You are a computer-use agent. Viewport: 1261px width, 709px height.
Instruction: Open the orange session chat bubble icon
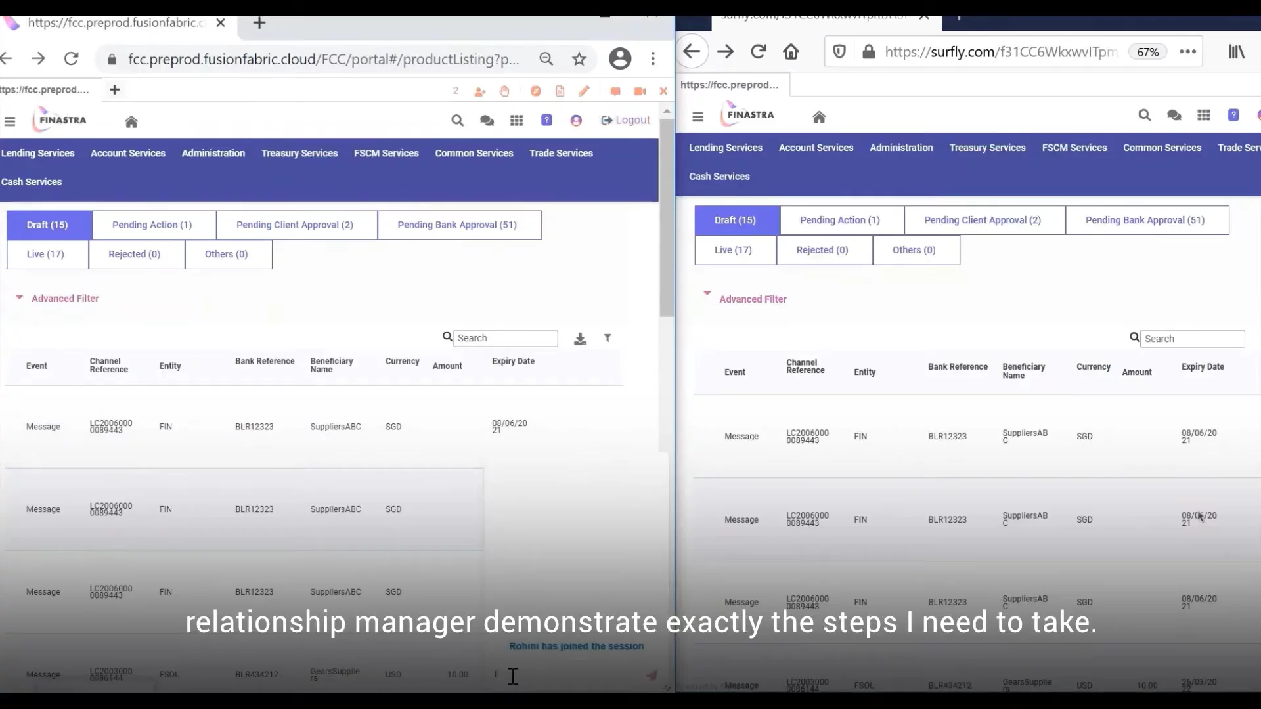click(615, 91)
